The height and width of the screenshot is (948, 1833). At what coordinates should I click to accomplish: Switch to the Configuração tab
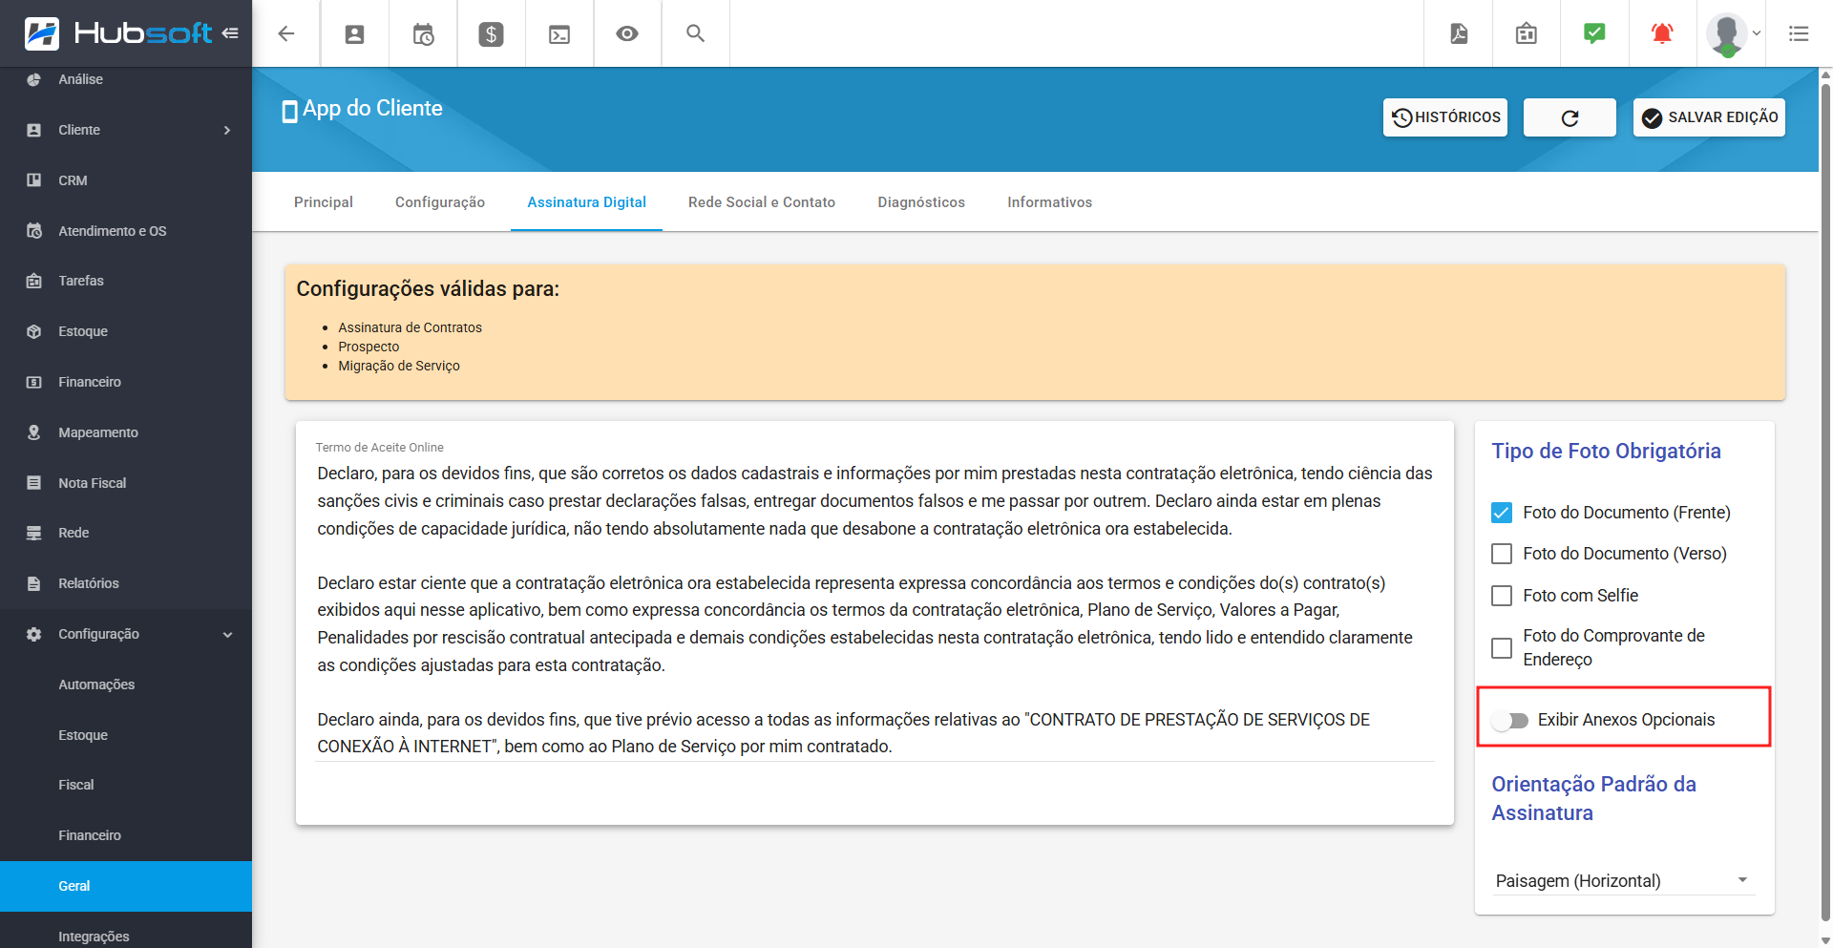pyautogui.click(x=440, y=202)
